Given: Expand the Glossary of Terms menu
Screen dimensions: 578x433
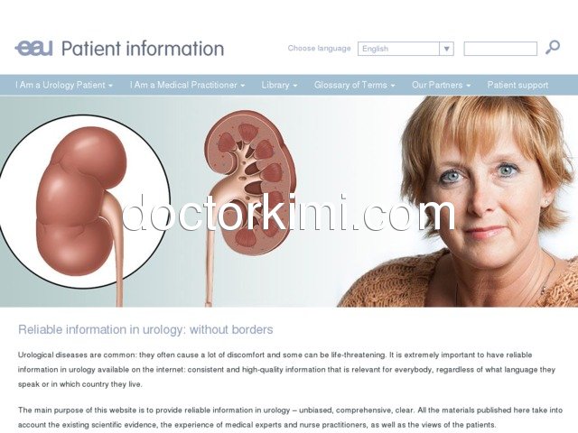Looking at the screenshot, I should [x=355, y=85].
